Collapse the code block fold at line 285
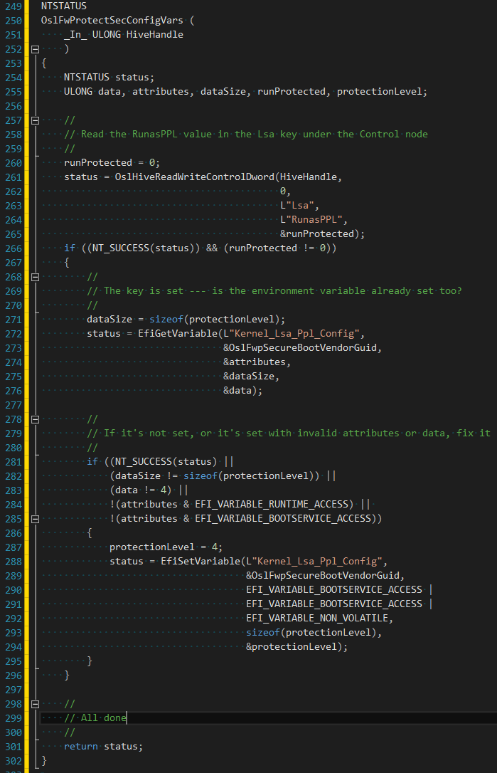The height and width of the screenshot is (773, 497). coord(34,519)
